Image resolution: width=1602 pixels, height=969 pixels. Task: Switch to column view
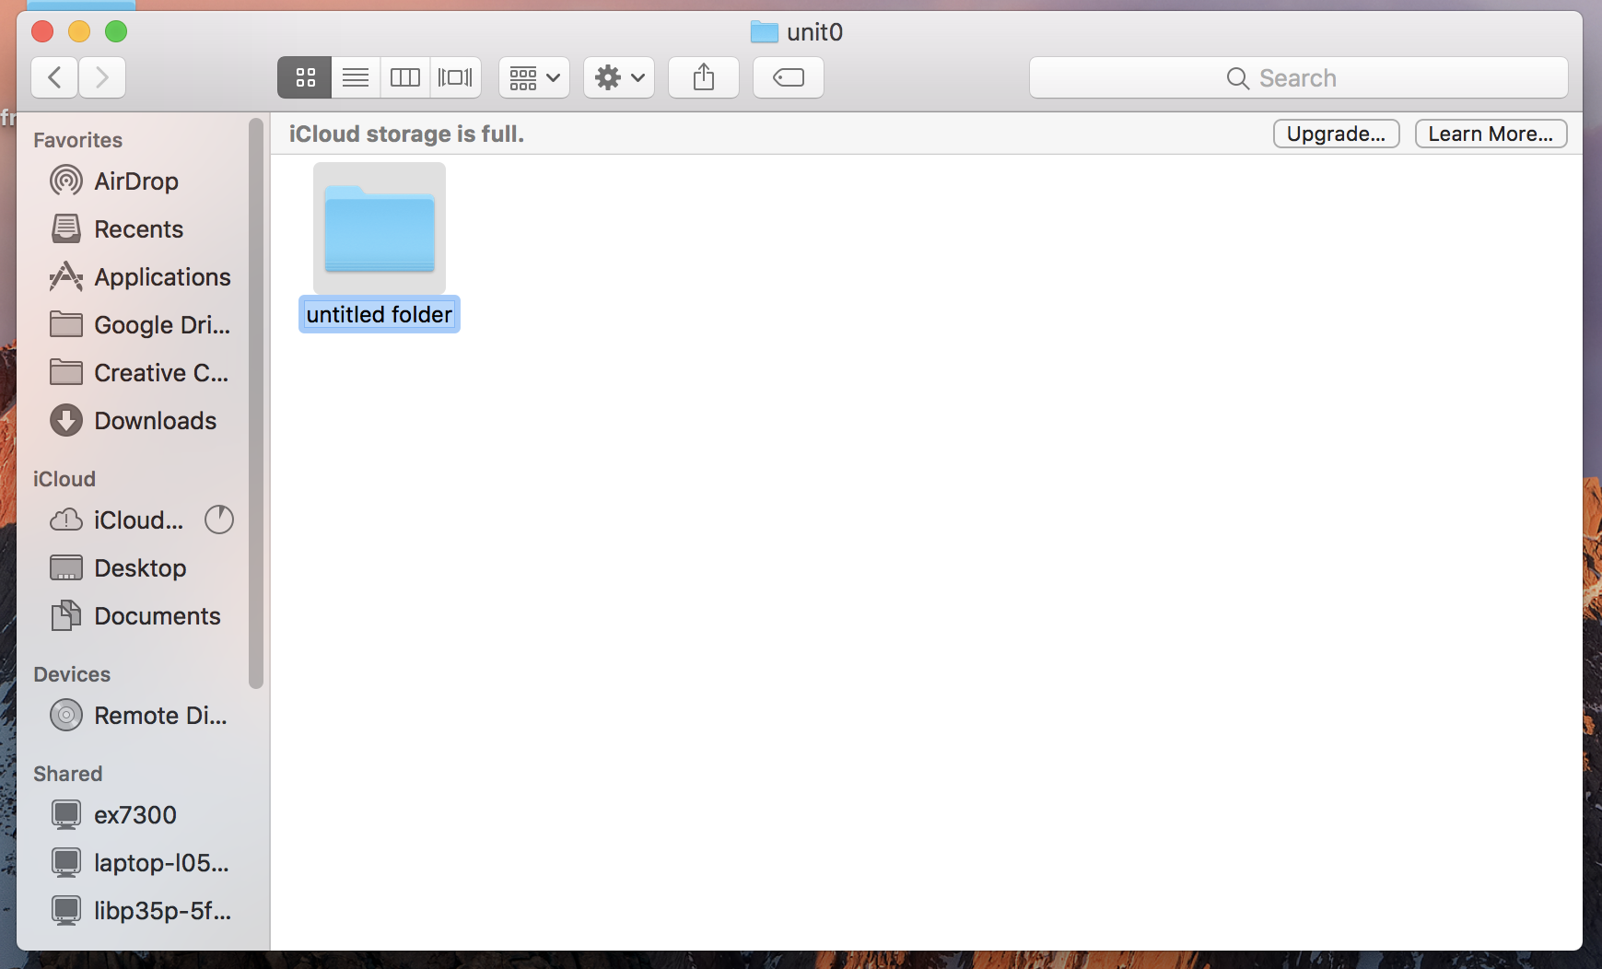(405, 77)
